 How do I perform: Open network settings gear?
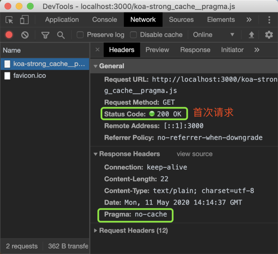[x=269, y=35]
